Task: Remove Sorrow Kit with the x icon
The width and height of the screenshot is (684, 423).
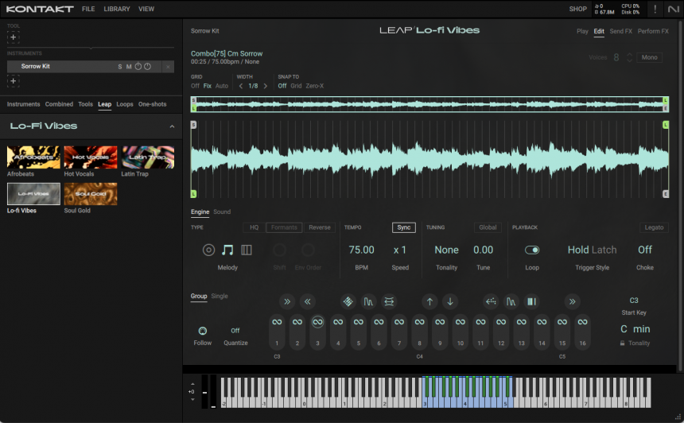Action: pos(168,66)
